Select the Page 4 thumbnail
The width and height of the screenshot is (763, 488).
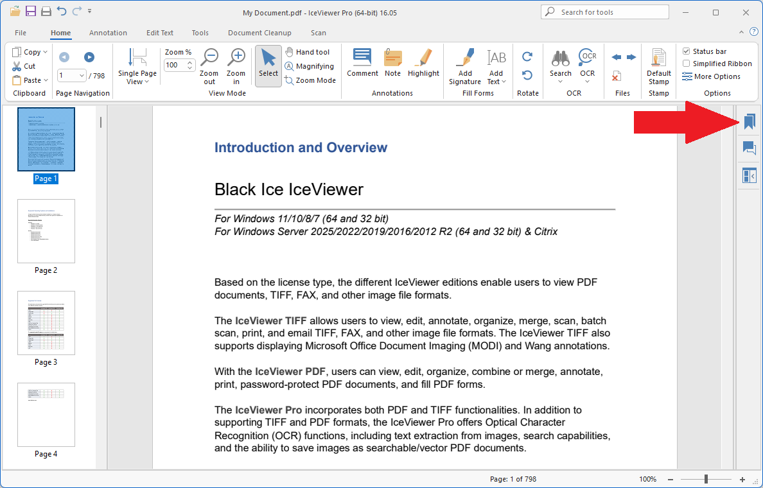coord(46,415)
